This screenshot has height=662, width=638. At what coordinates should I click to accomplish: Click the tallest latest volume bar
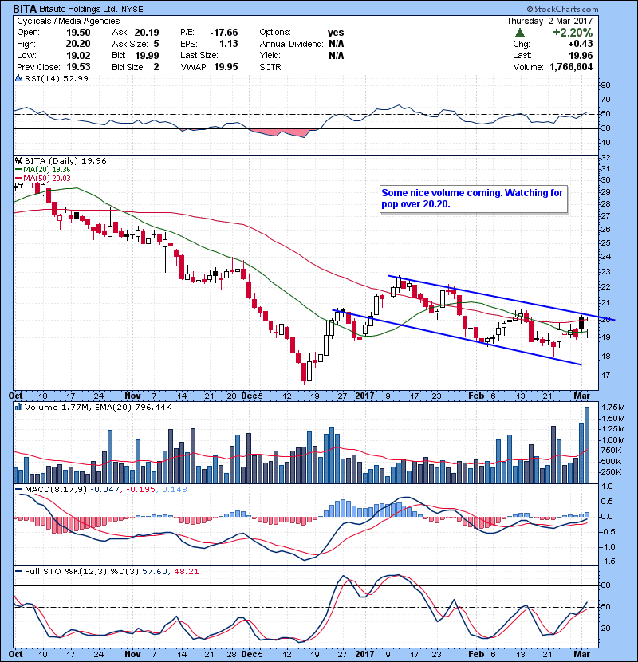coord(586,445)
